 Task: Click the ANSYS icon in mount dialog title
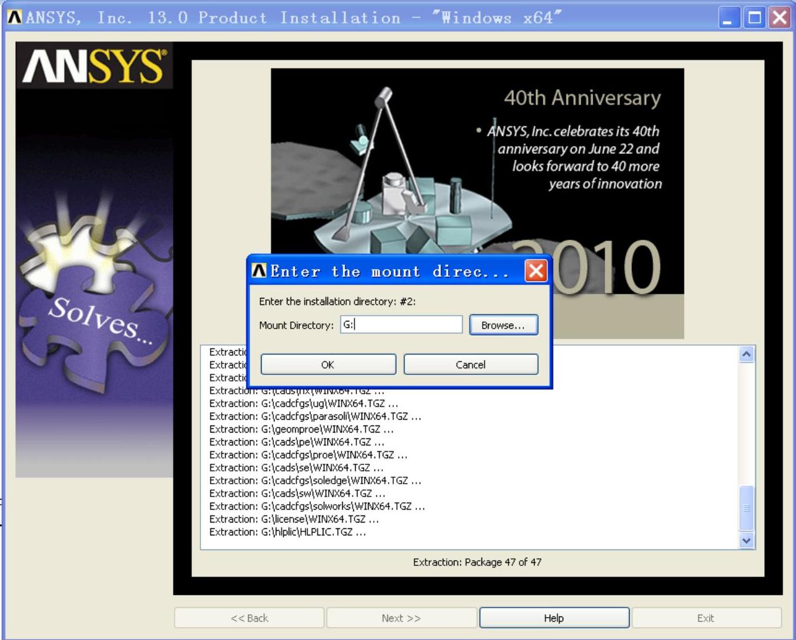tap(259, 270)
